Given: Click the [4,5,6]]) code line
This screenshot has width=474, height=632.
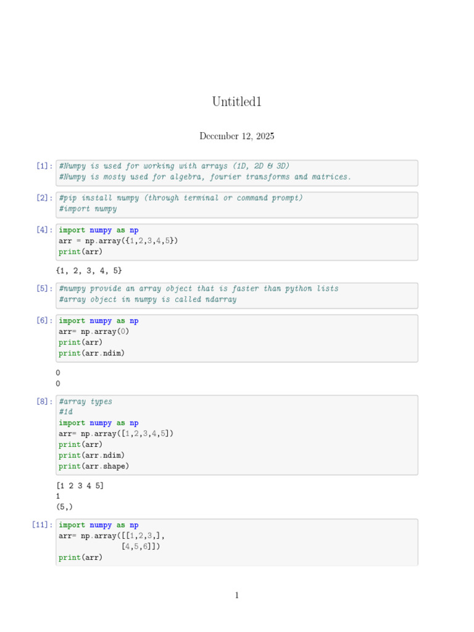Looking at the screenshot, I should [x=141, y=547].
